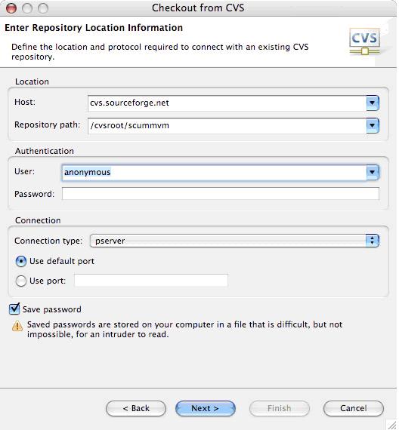The height and width of the screenshot is (430, 399).
Task: Click the zoom window button in the title bar
Action: 43,8
